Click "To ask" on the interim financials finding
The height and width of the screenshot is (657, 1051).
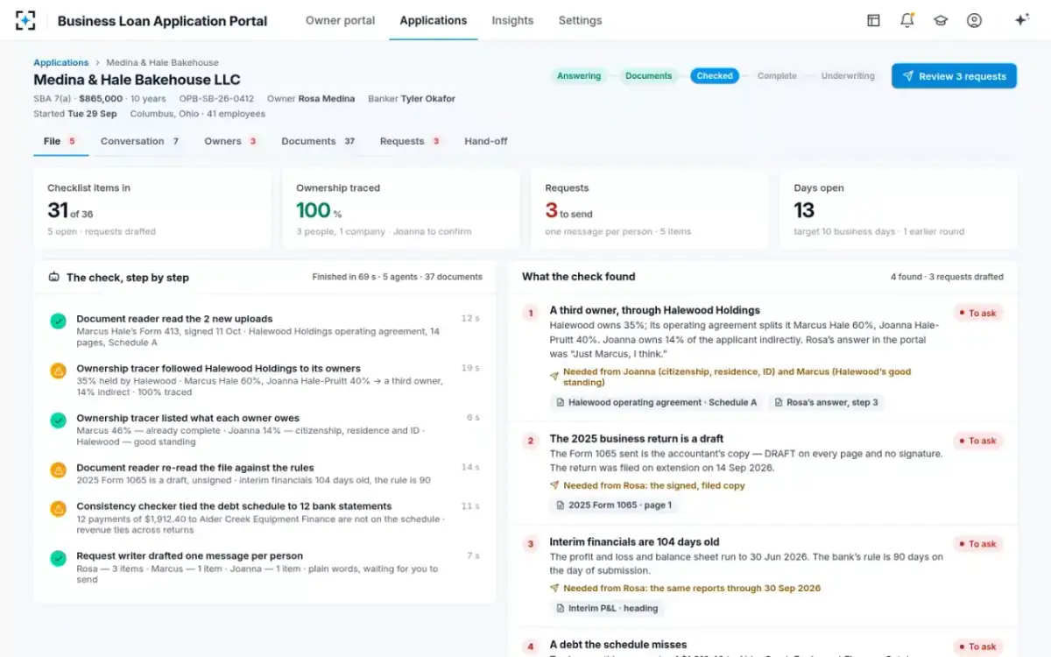(x=977, y=544)
